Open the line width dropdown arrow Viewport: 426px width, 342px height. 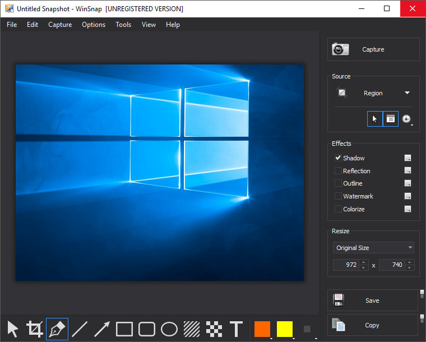316,339
